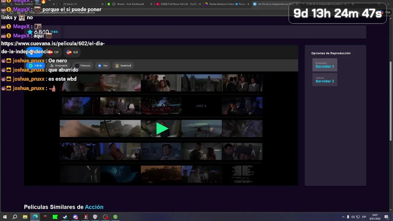
Task: Open the Windows Start menu
Action: [5, 217]
